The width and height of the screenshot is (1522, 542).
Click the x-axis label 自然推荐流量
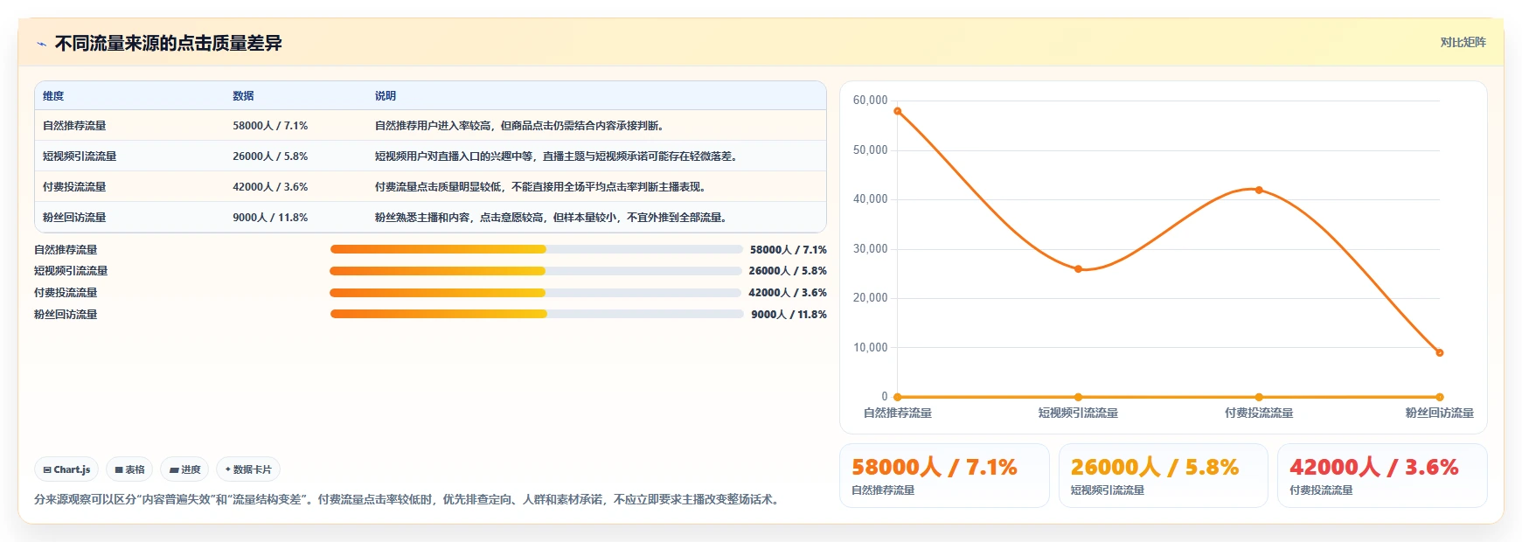click(898, 413)
